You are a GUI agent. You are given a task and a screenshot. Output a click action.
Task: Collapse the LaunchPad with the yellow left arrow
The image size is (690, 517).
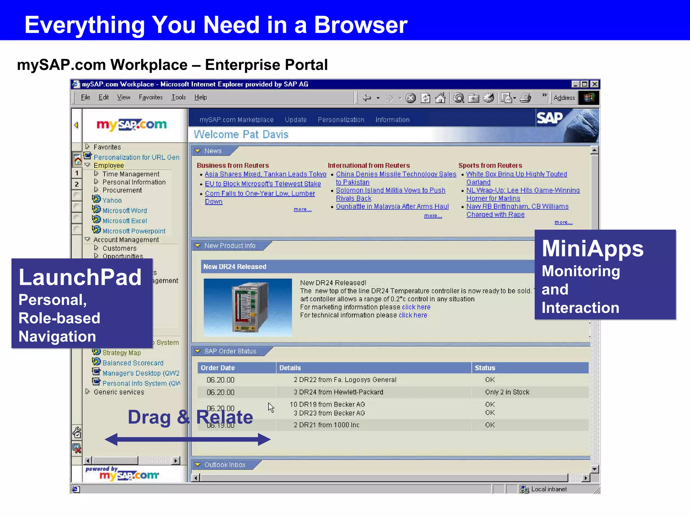76,125
